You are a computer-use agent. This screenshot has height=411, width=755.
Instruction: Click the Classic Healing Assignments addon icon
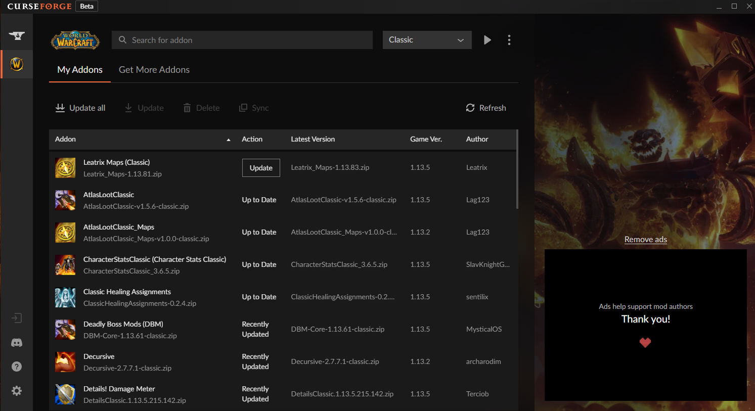65,297
